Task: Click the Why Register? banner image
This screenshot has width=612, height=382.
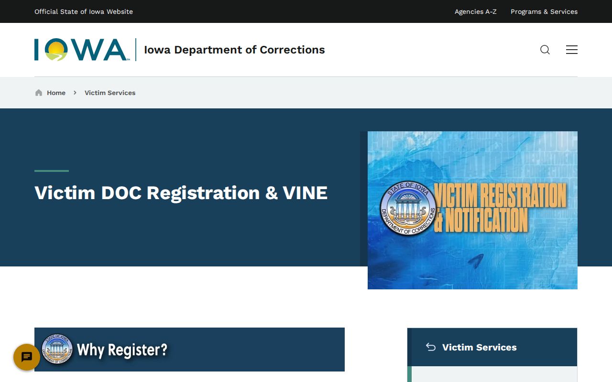Action: (x=189, y=350)
